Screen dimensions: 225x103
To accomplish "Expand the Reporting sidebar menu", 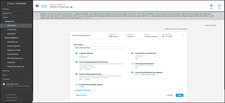I will tap(16, 71).
